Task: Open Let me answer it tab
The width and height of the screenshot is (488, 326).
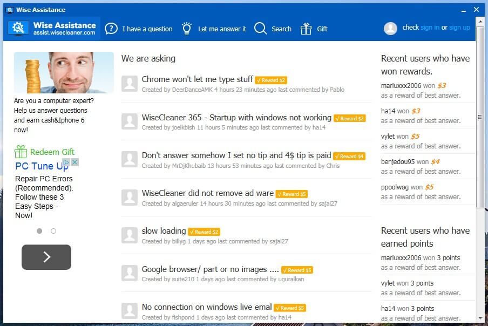Action: point(222,29)
